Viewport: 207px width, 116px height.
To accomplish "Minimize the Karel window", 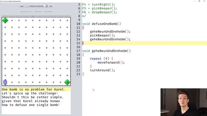I will (194, 1).
